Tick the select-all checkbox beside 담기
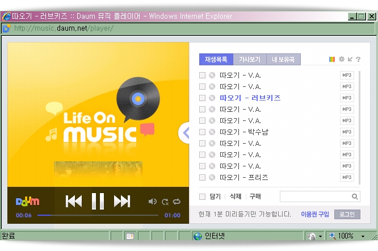 [202, 196]
